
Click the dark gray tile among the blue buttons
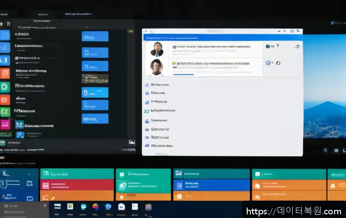[95, 79]
